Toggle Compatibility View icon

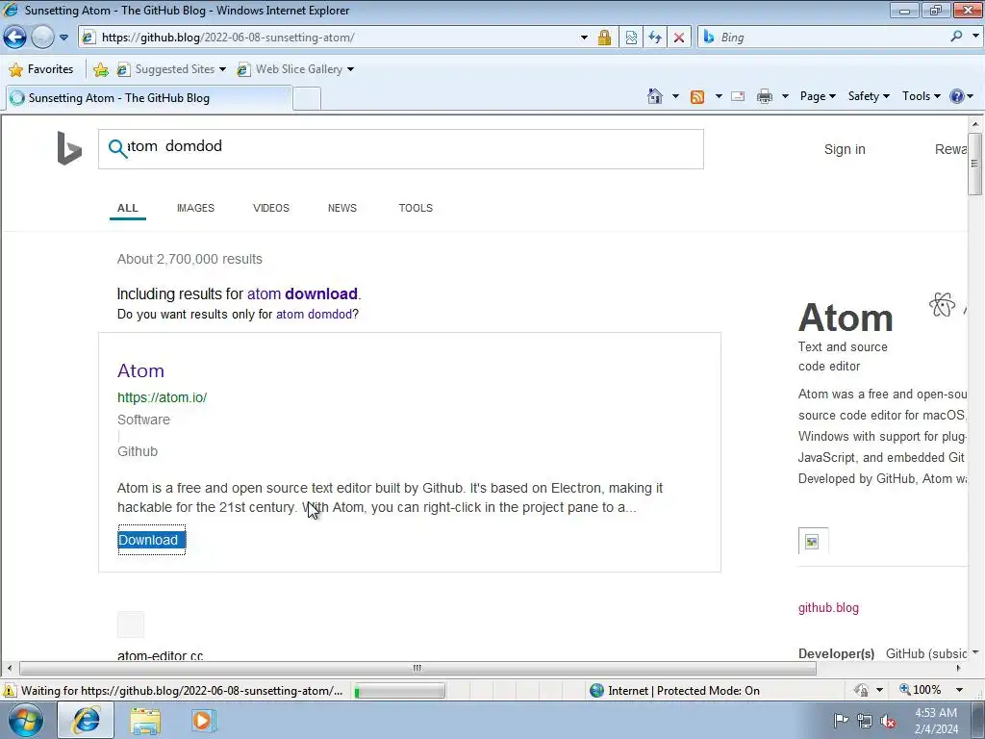tap(631, 38)
